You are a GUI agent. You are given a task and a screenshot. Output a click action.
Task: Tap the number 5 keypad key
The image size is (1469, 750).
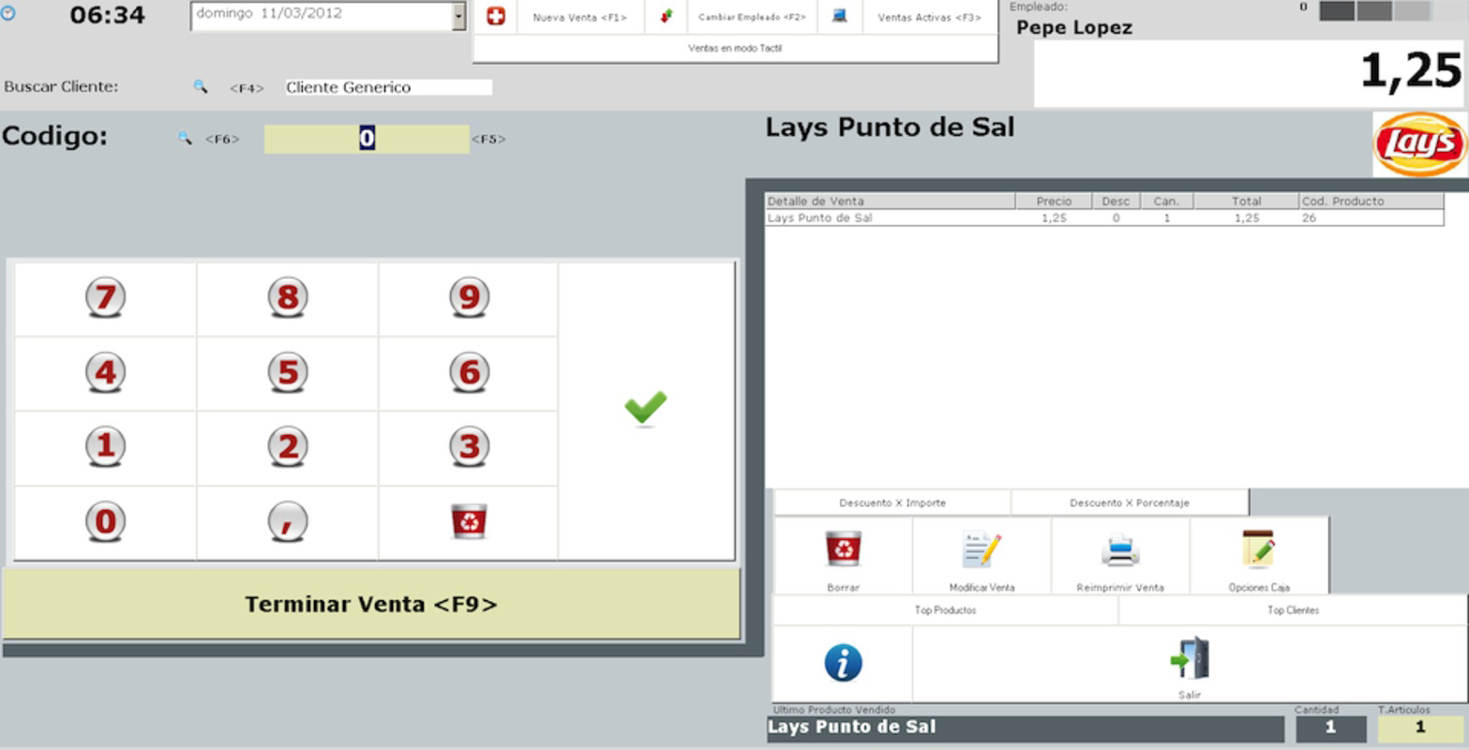287,373
